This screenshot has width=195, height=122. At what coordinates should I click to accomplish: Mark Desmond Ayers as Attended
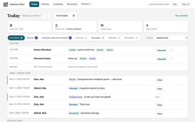point(162,59)
